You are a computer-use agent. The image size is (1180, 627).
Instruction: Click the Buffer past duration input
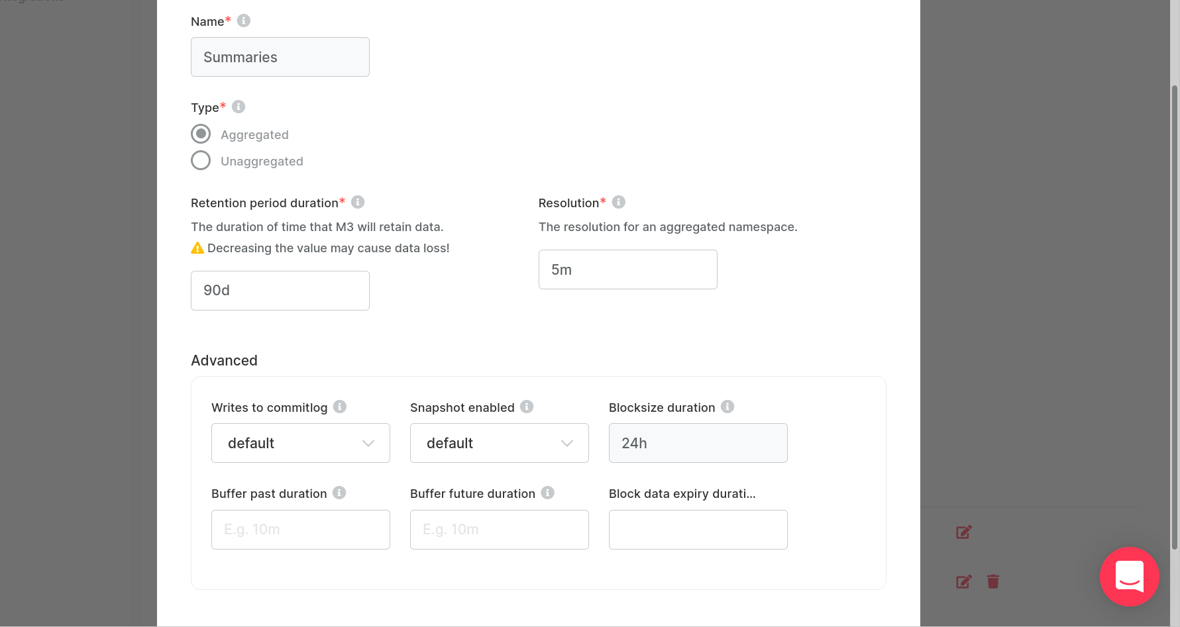(300, 529)
